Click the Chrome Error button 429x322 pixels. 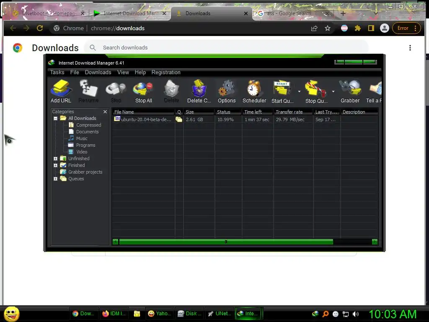point(406,28)
